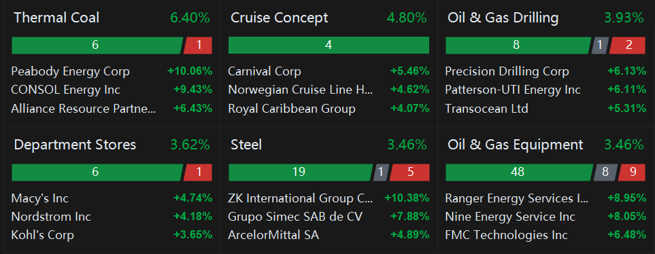Screen dimensions: 655x254
Task: Select Carnival Corp stock entry
Action: tap(329, 71)
